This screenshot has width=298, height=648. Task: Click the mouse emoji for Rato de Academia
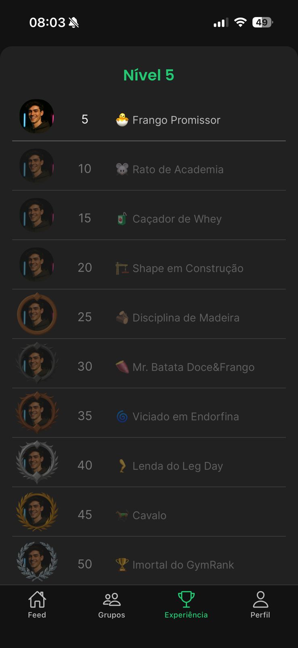click(x=122, y=169)
